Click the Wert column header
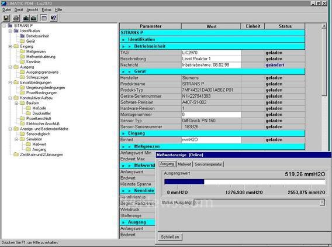 point(211,26)
